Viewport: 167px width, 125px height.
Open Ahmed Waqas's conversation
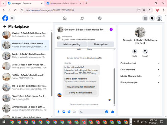point(25,108)
